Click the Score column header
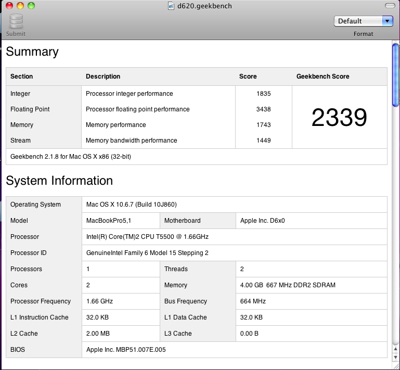The image size is (400, 370). coord(248,76)
